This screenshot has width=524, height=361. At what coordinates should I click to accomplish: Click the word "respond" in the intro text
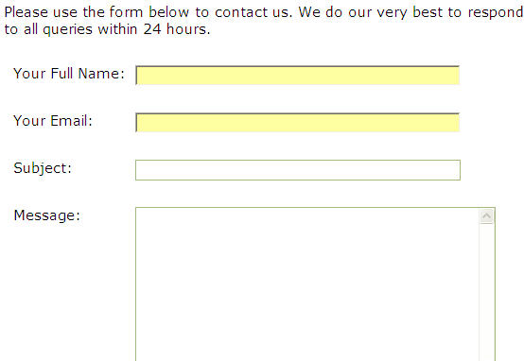(496, 13)
